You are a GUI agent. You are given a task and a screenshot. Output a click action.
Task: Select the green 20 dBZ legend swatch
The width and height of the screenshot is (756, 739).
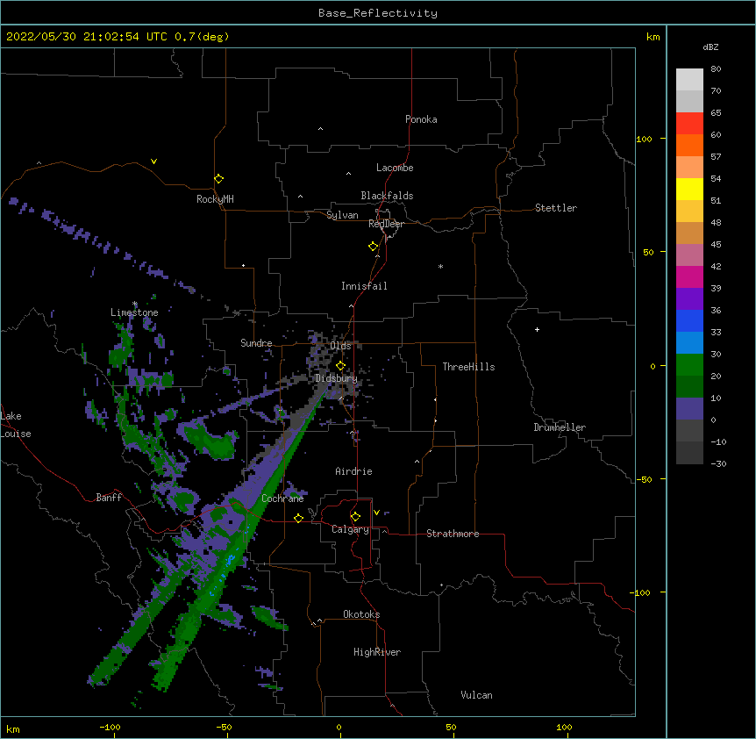pos(689,365)
